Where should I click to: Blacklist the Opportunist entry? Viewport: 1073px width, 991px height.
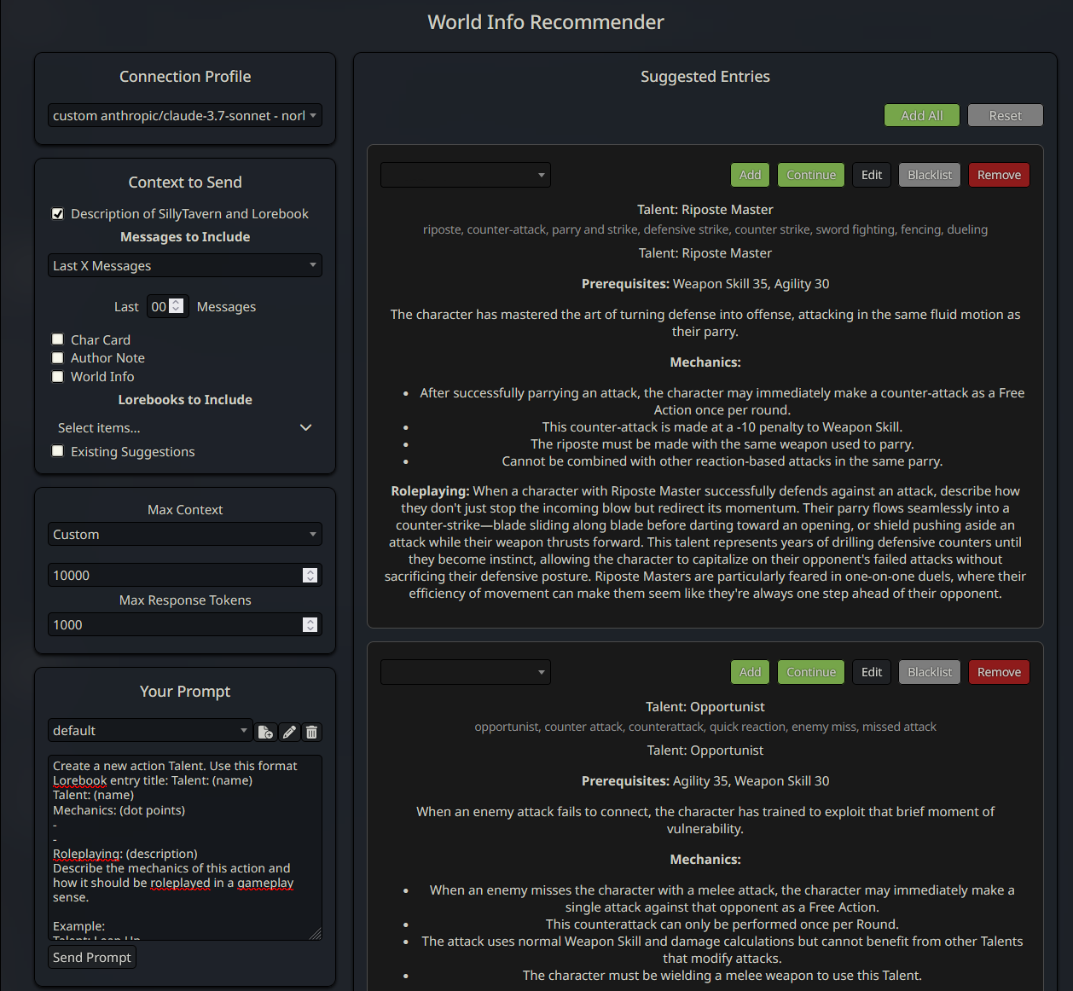930,672
